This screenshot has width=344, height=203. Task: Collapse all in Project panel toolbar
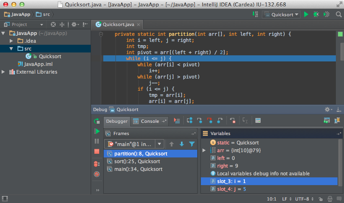coord(62,24)
